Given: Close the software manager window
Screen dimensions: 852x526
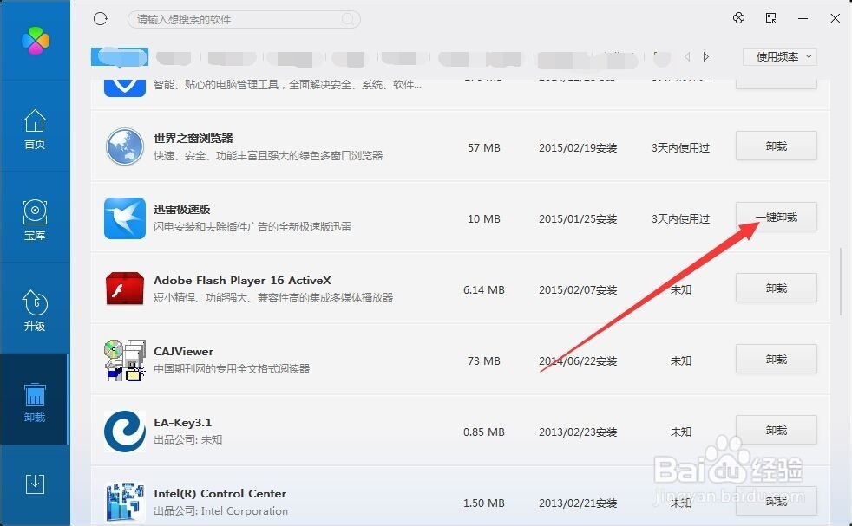Looking at the screenshot, I should [x=836, y=18].
